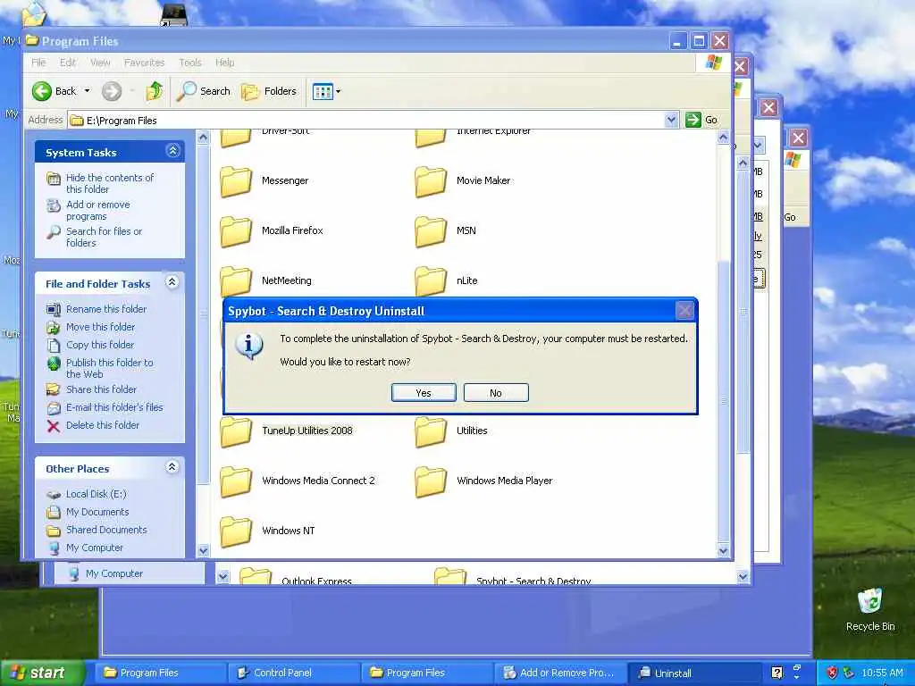The height and width of the screenshot is (686, 915).
Task: Expand the address bar dropdown arrow
Action: click(671, 121)
